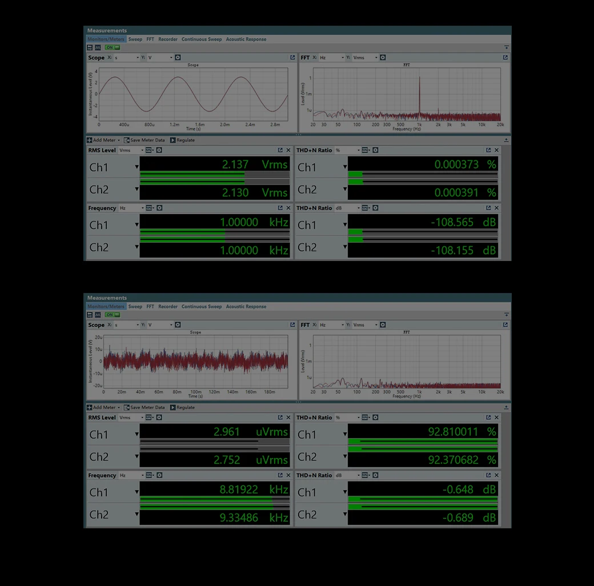Viewport: 594px width, 586px height.
Task: Open FFT settings gear in lower window
Action: pyautogui.click(x=383, y=324)
